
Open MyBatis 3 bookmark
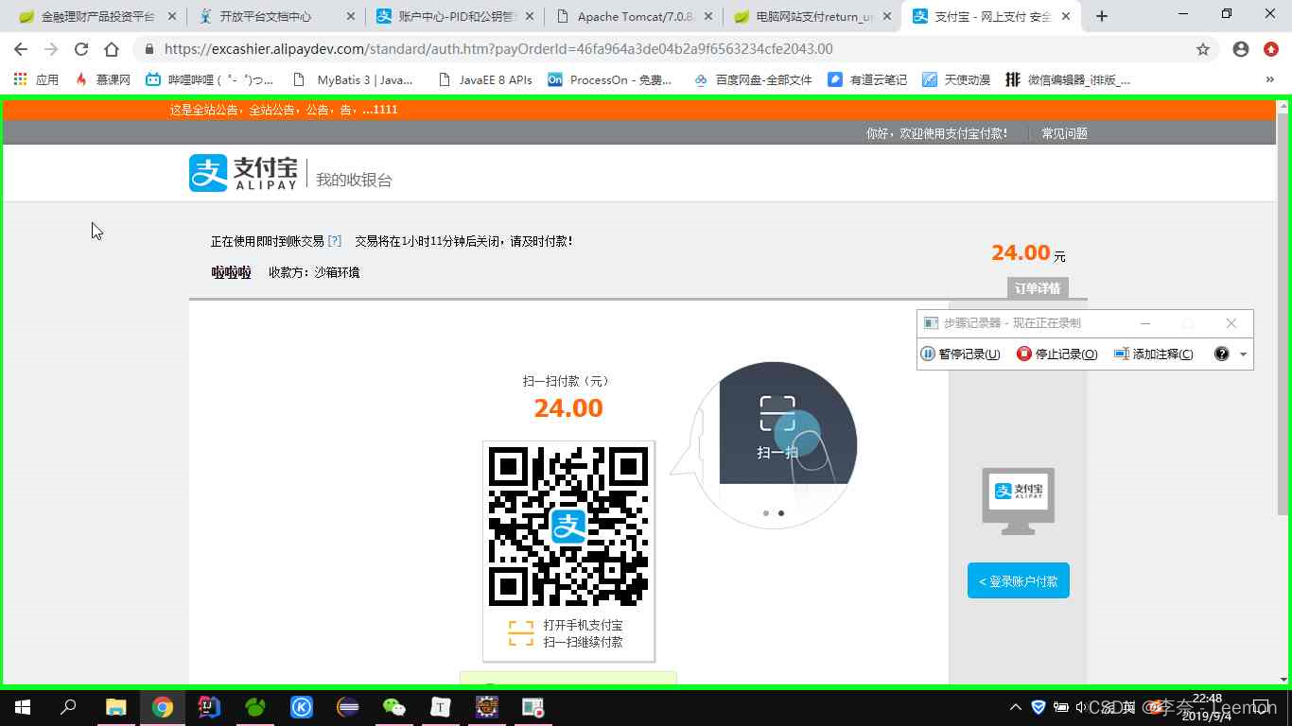pos(353,79)
